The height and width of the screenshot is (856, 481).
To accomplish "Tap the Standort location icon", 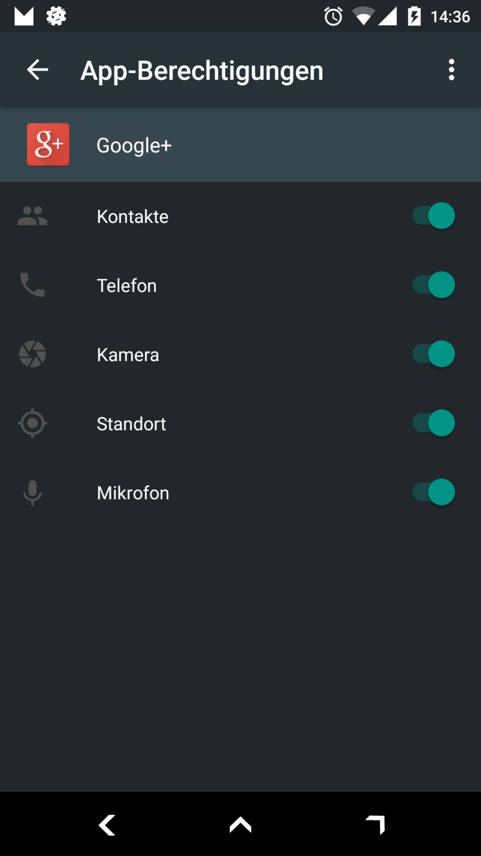I will tap(33, 423).
